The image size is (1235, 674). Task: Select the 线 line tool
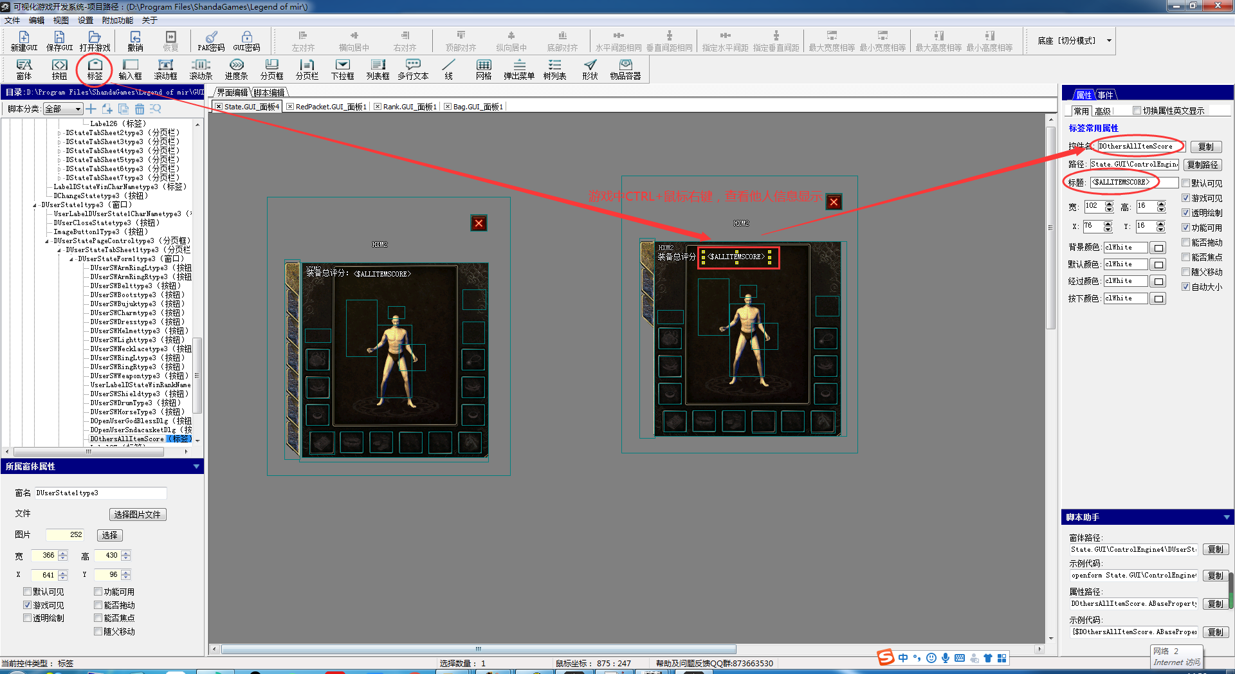point(448,69)
